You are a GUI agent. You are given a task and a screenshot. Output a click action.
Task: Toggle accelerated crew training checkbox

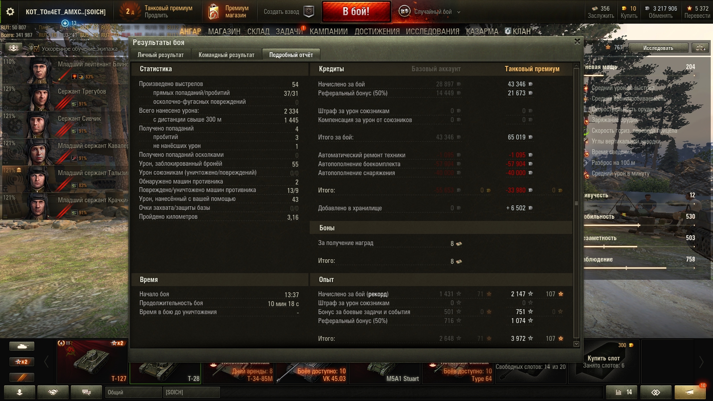(37, 49)
